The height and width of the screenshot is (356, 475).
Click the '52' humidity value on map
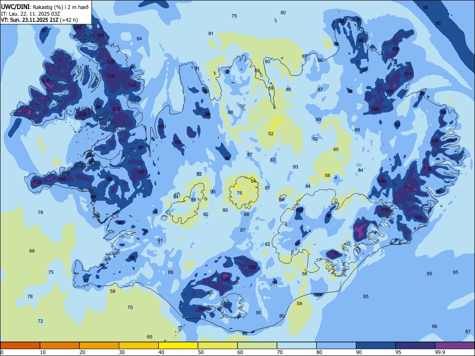click(x=271, y=133)
